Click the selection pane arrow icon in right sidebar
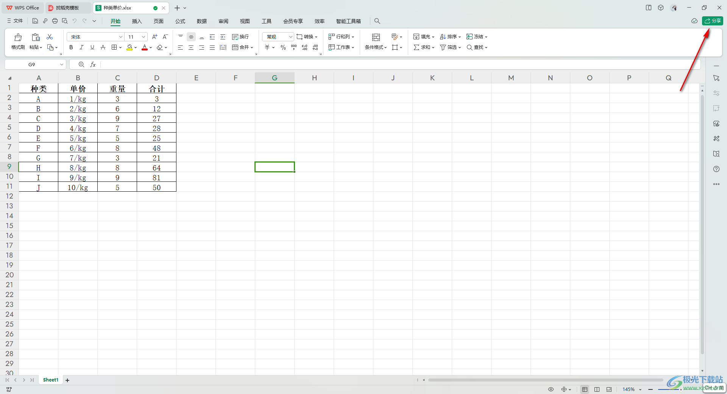This screenshot has height=394, width=727. point(716,78)
